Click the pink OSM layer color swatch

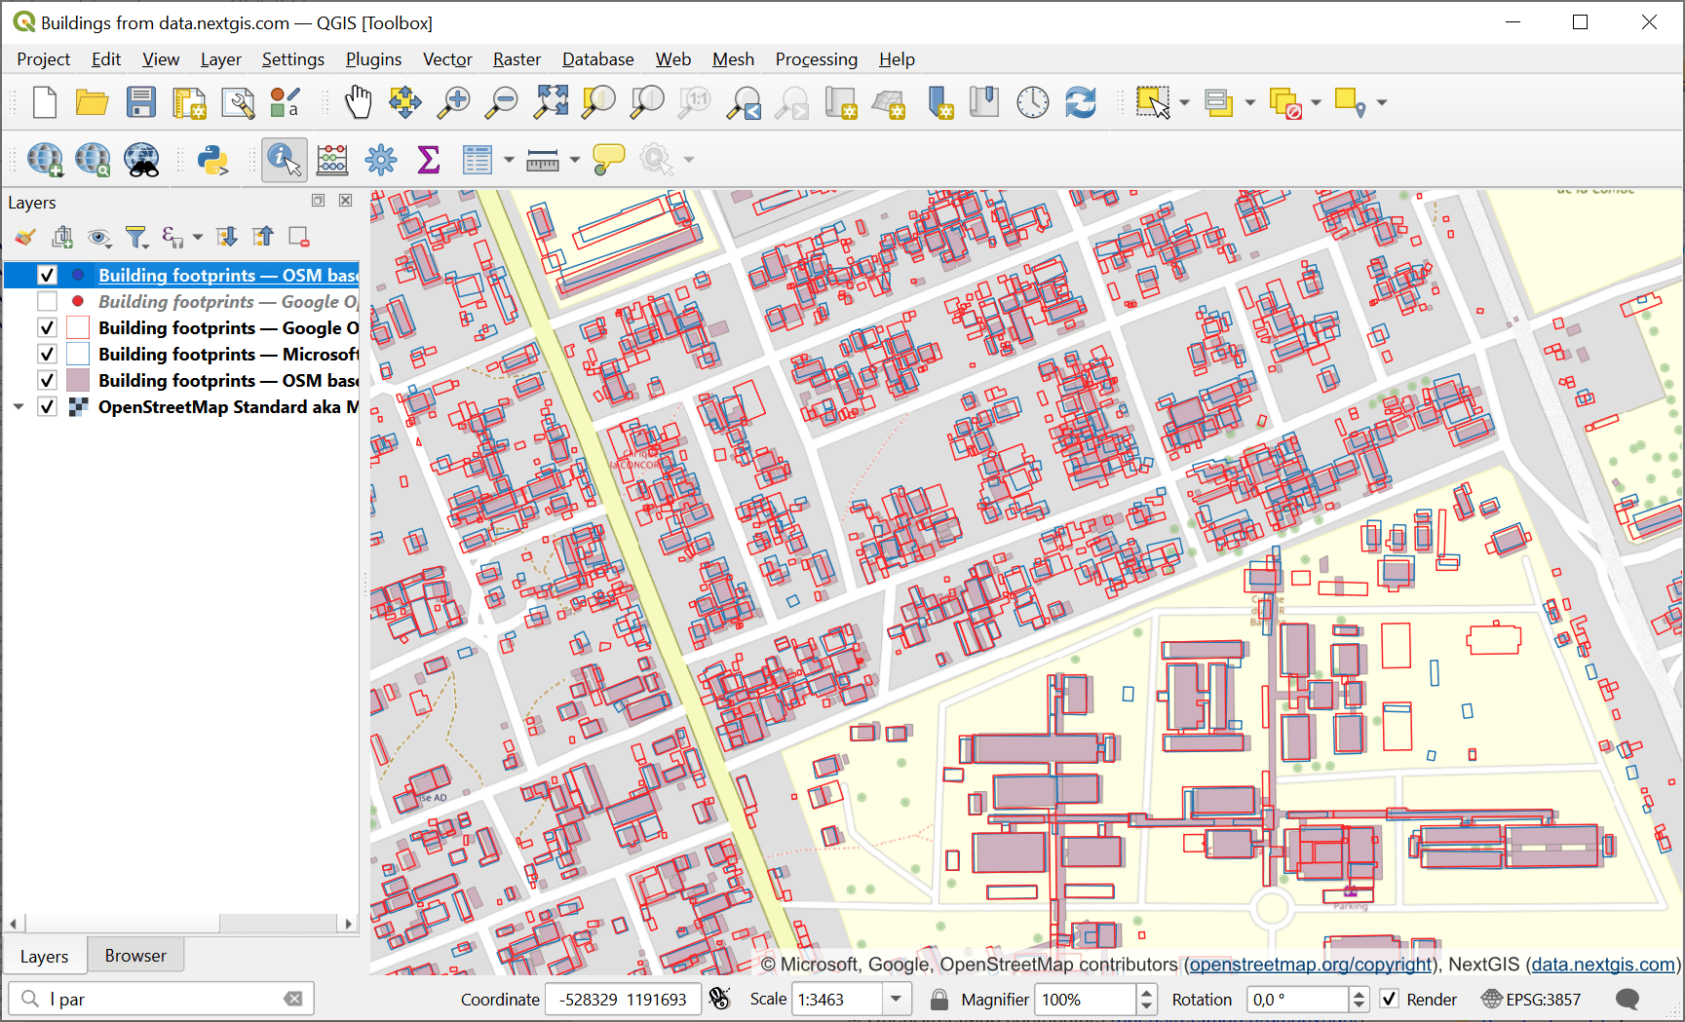click(78, 381)
